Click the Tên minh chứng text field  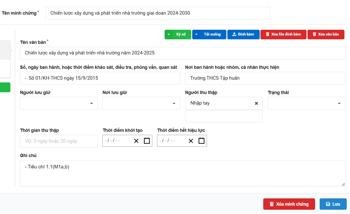coord(158,13)
